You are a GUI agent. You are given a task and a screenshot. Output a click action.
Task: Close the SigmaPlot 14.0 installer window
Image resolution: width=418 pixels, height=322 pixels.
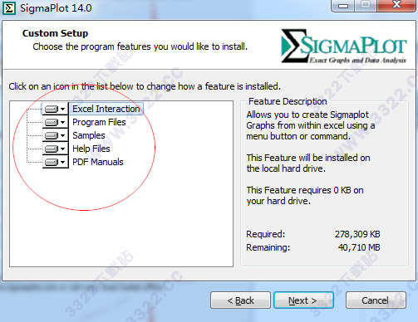(396, 5)
